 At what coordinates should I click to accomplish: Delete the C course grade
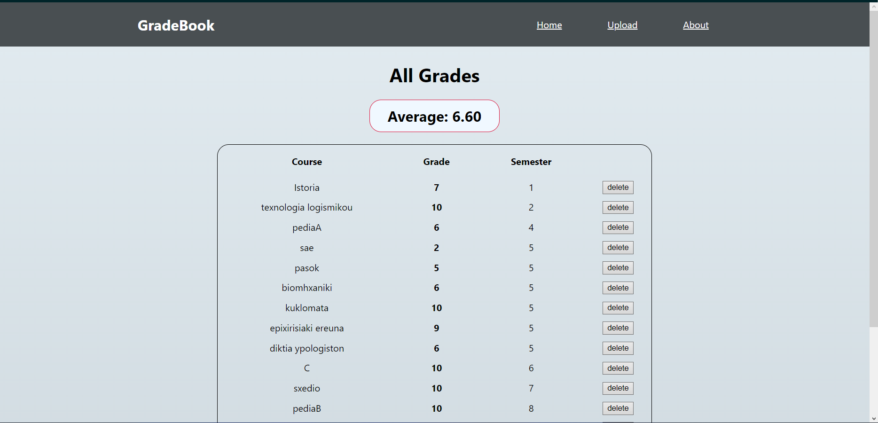click(618, 368)
